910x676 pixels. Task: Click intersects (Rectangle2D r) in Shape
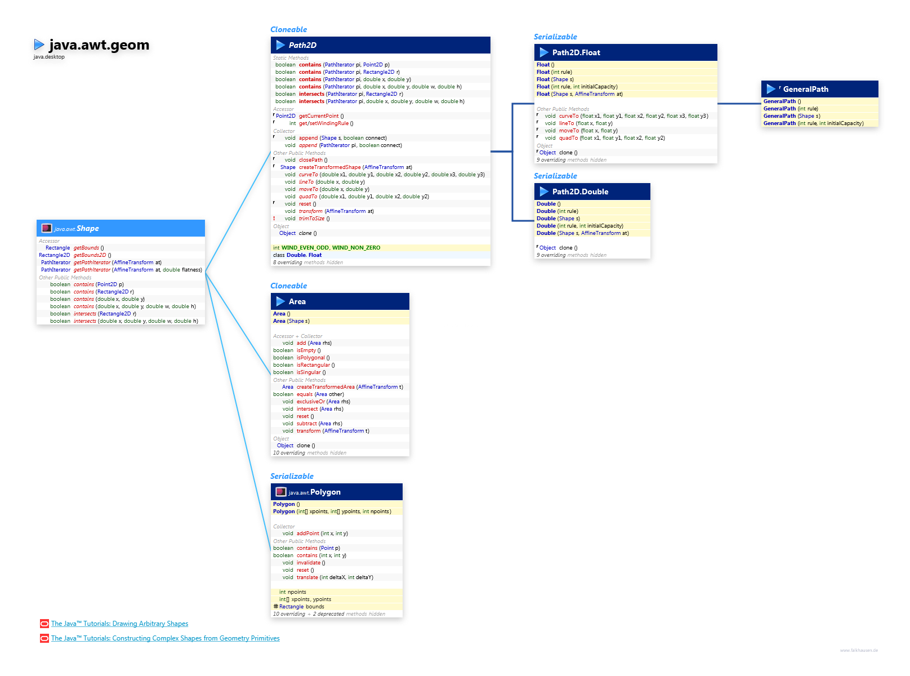click(x=105, y=314)
